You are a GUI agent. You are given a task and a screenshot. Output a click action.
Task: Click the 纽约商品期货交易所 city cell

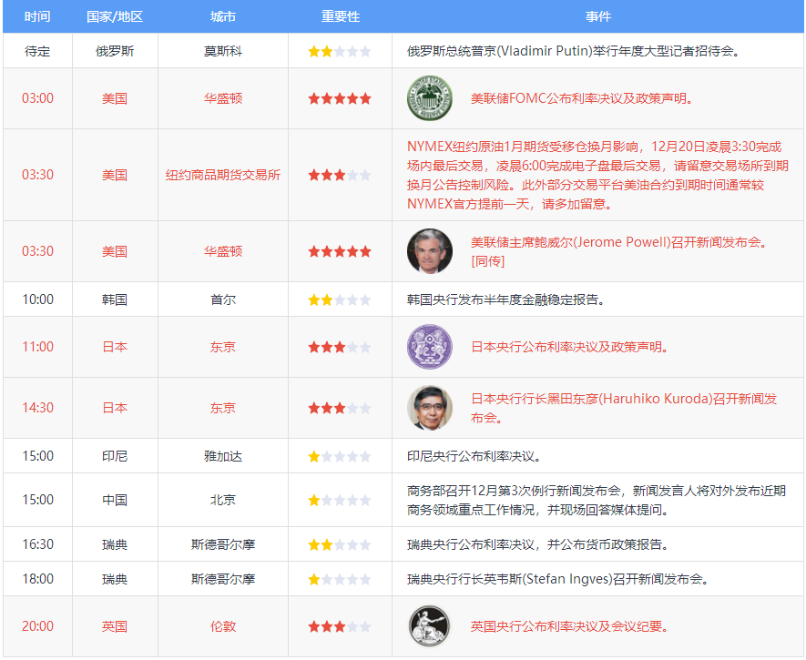[222, 175]
